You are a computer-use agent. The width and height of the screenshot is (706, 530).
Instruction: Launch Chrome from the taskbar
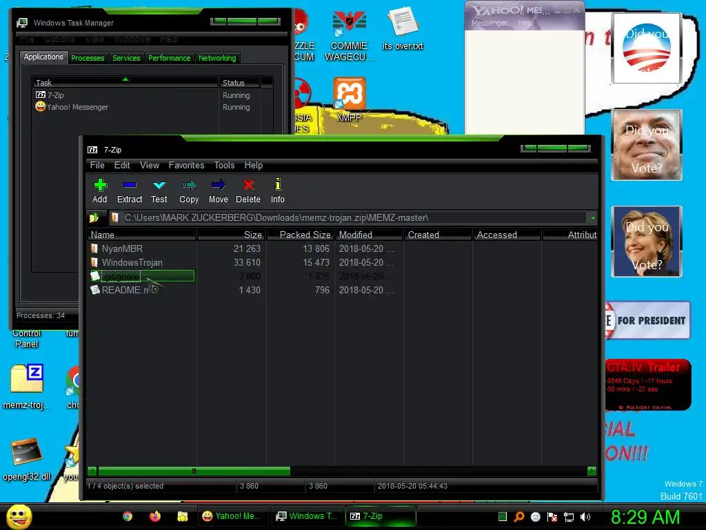pyautogui.click(x=128, y=516)
